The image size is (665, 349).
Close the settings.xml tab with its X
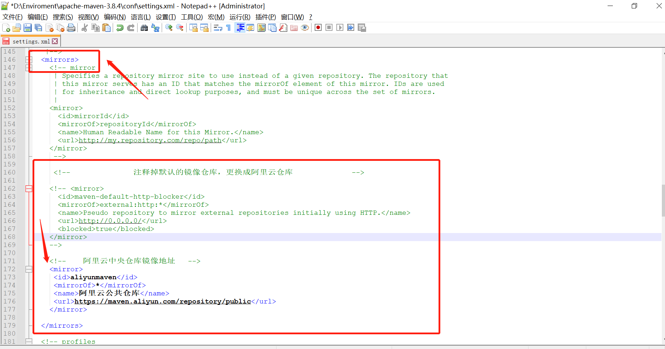pyautogui.click(x=55, y=41)
